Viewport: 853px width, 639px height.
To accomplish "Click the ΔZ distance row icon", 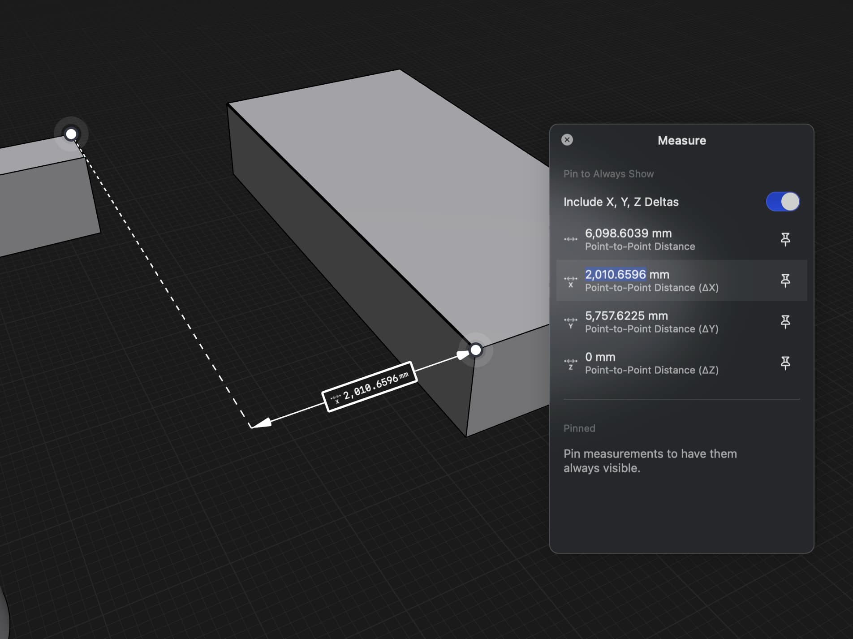I will [x=570, y=364].
